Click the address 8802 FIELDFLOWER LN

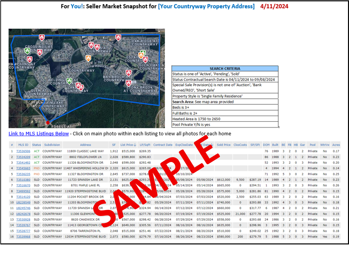point(85,157)
